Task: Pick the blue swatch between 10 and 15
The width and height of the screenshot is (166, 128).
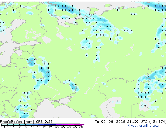Action: 35,125
